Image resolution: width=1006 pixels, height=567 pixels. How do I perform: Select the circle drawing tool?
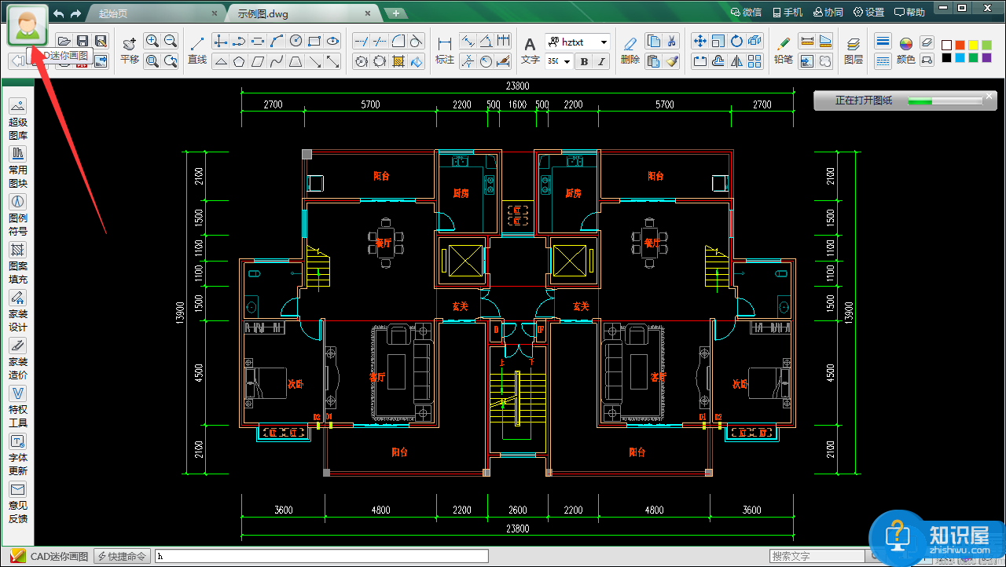pyautogui.click(x=296, y=41)
